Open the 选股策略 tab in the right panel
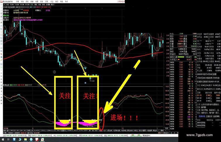The height and width of the screenshot is (142, 221). (x=217, y=116)
